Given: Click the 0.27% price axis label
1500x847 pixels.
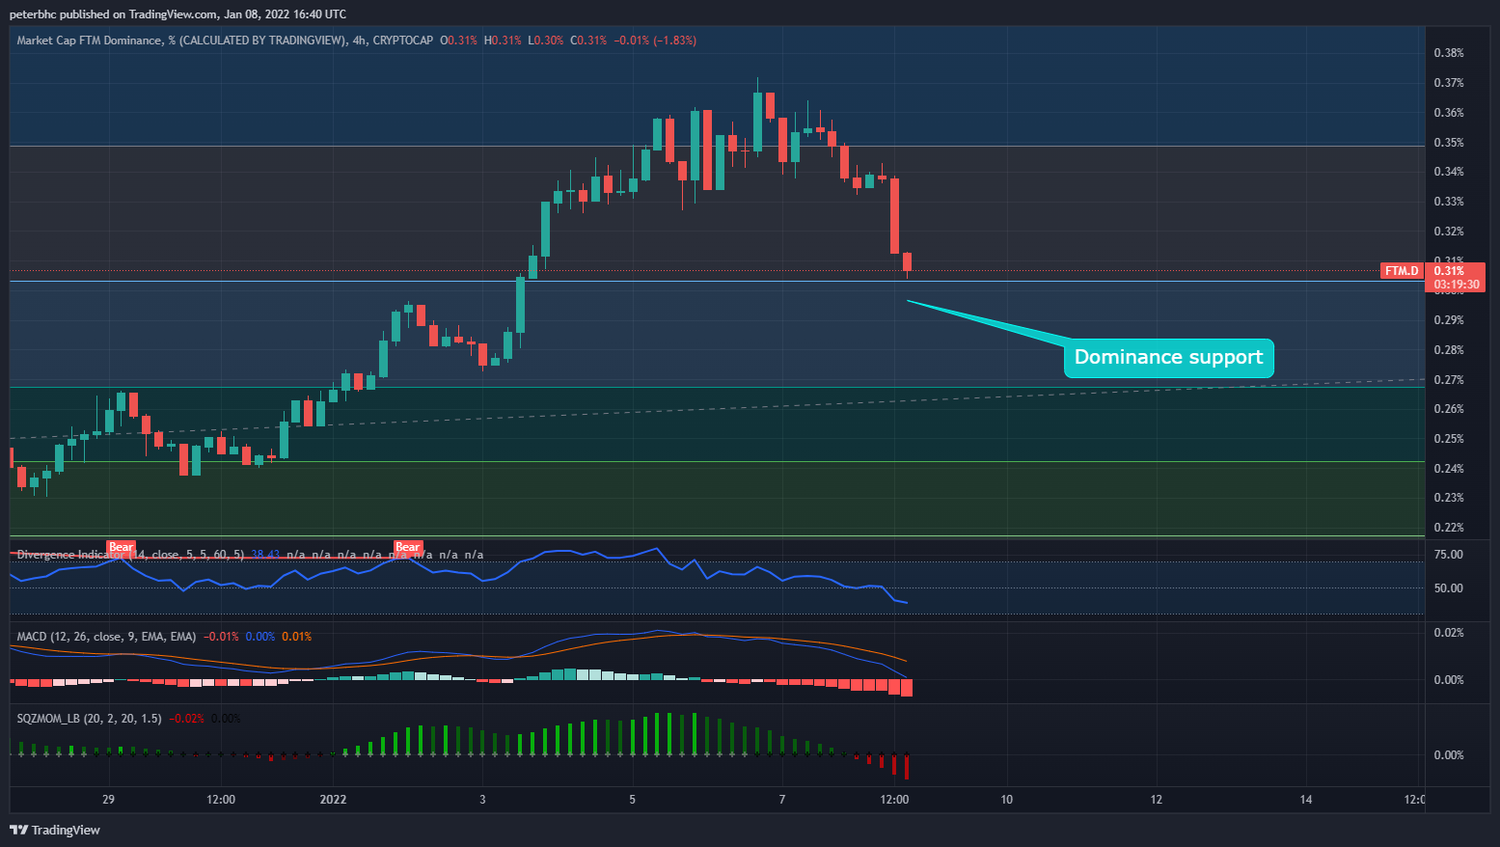Looking at the screenshot, I should (x=1449, y=380).
